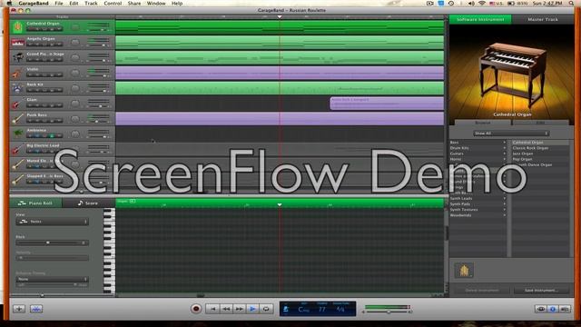The width and height of the screenshot is (581, 327).
Task: Adjust the master volume slider
Action: point(388,312)
